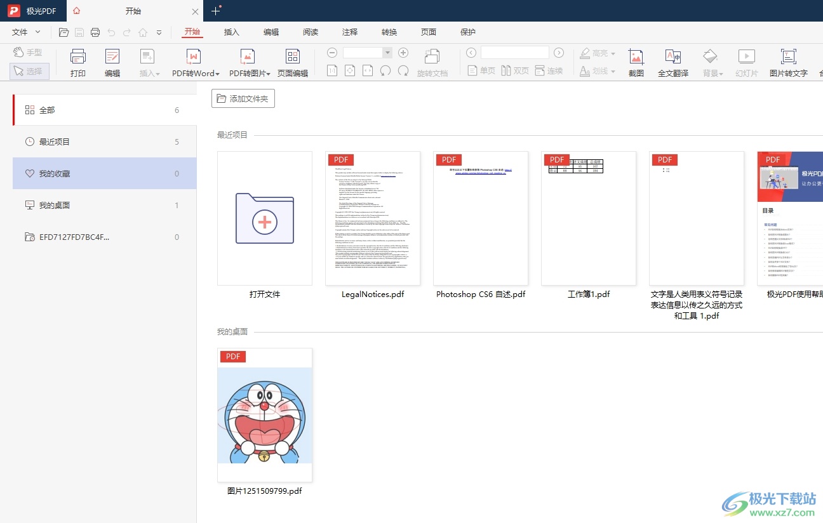
Task: Open a new tab with plus button
Action: (216, 11)
